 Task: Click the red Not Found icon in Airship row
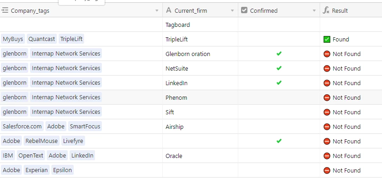click(327, 127)
